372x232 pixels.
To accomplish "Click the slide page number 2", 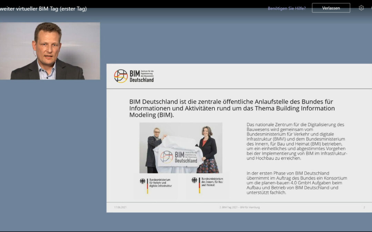I will (364, 207).
